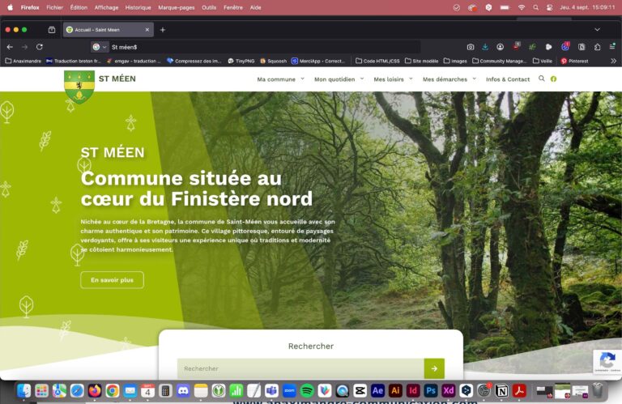This screenshot has width=622, height=404.
Task: Expand the Mon quotidien dropdown menu
Action: point(339,79)
